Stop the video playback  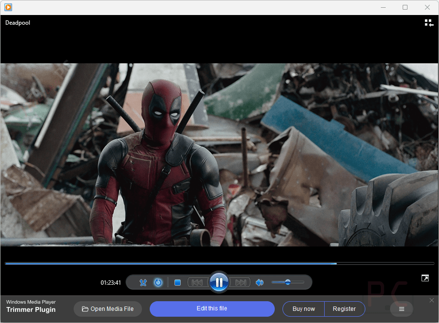point(177,283)
